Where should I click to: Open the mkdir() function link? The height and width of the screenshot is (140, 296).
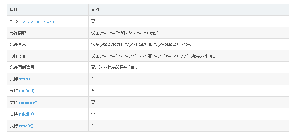(x=26, y=114)
